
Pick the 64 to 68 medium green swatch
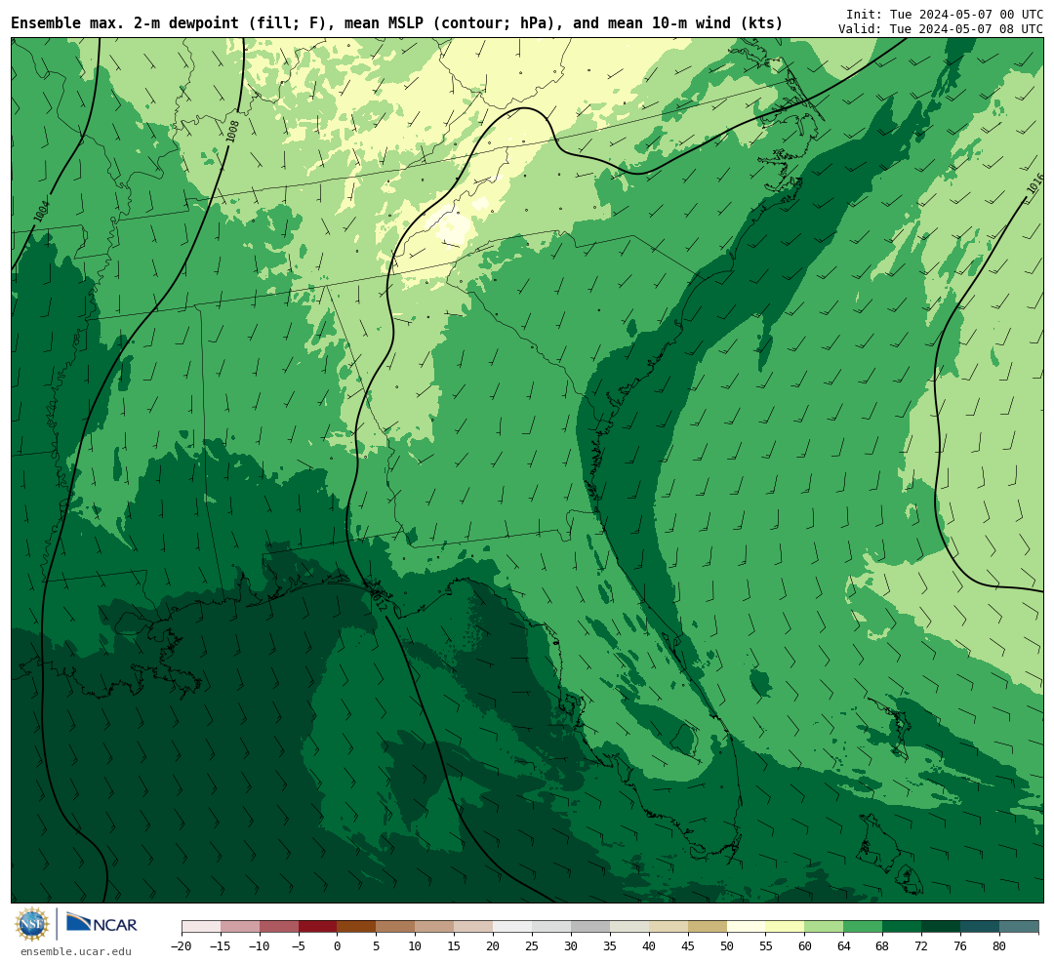[863, 927]
